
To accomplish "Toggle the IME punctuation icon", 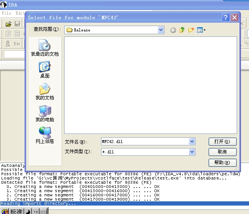I will coord(36,212).
